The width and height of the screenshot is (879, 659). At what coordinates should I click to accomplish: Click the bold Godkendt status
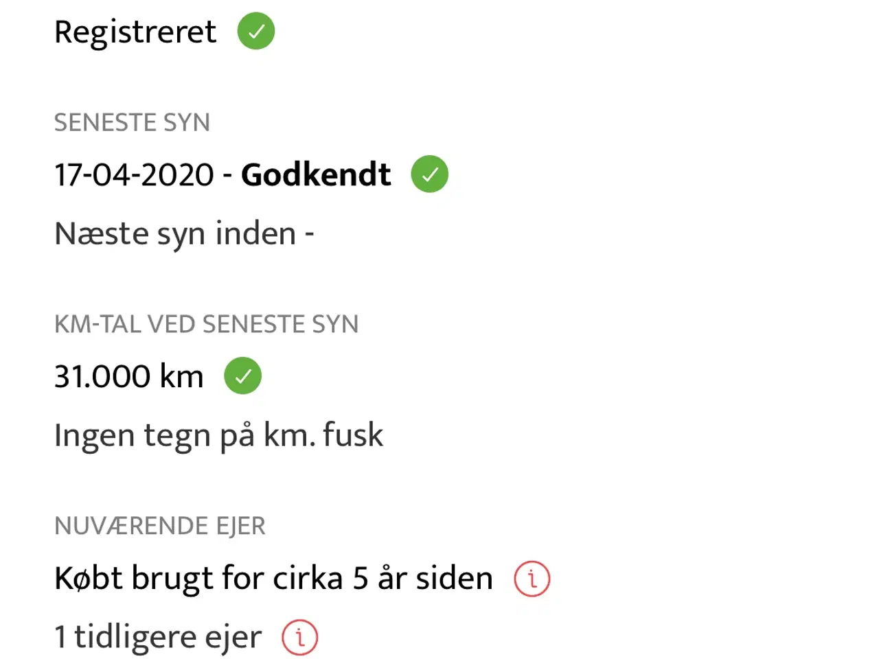click(x=316, y=175)
